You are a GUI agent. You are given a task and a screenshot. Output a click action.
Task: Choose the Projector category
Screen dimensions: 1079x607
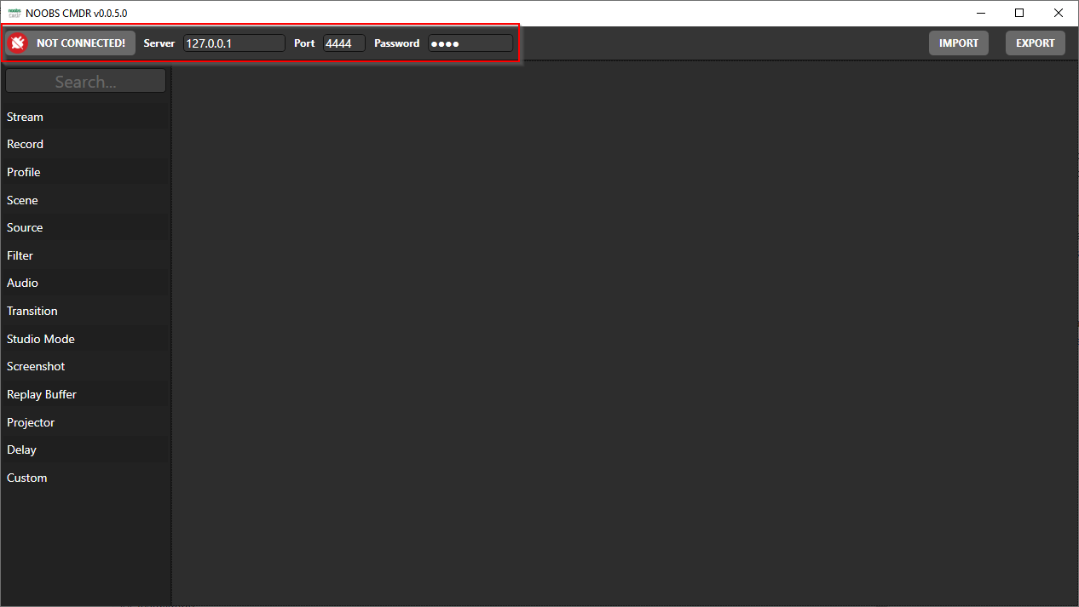tap(85, 422)
